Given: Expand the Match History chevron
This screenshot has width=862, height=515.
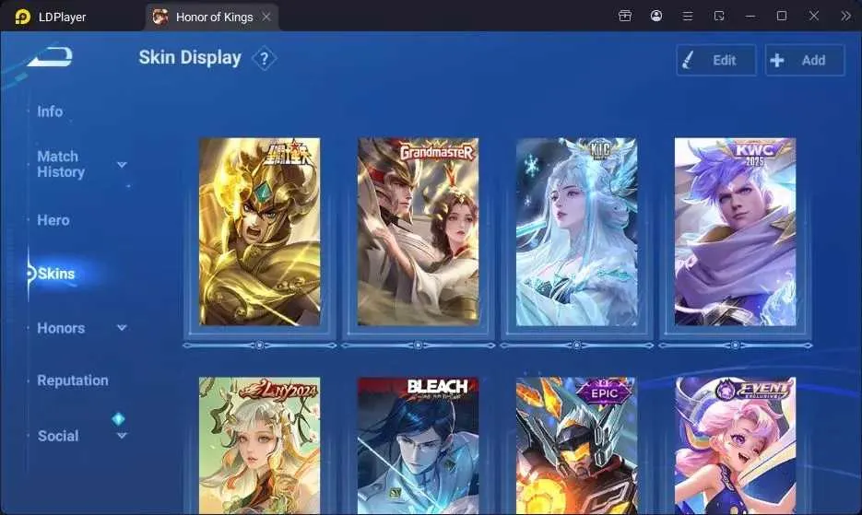Looking at the screenshot, I should pyautogui.click(x=122, y=164).
